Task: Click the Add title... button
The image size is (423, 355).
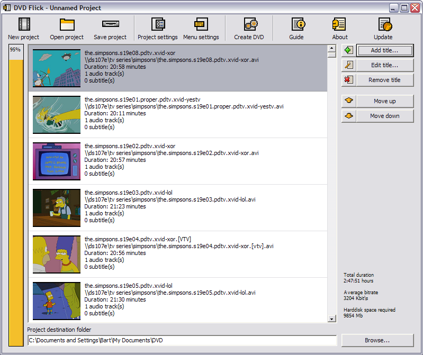Action: click(x=385, y=50)
